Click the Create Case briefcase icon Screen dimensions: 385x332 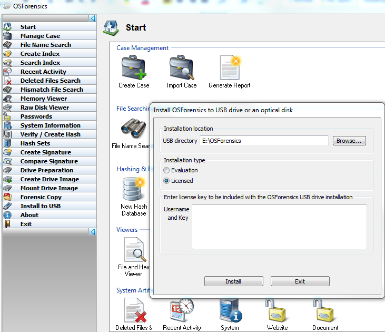(x=134, y=67)
